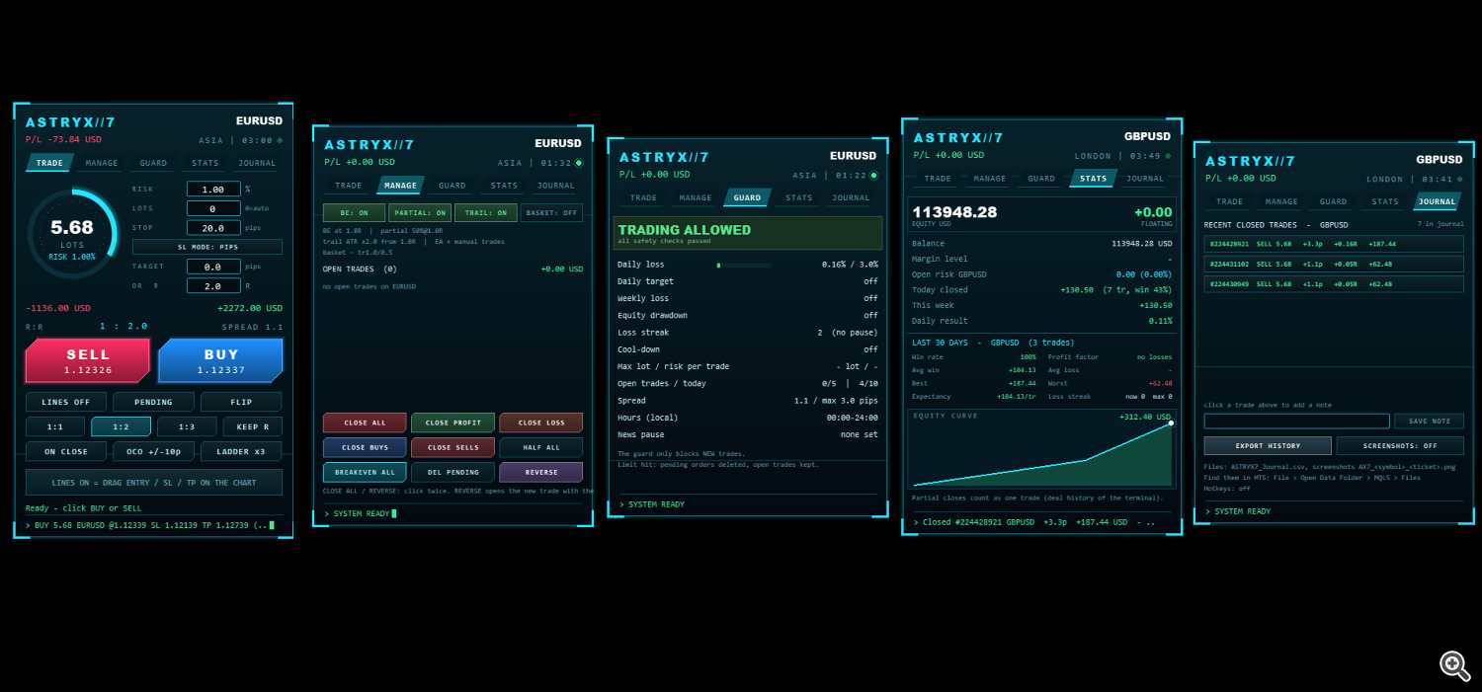Click the RISK percent input field
The height and width of the screenshot is (692, 1482).
(213, 189)
